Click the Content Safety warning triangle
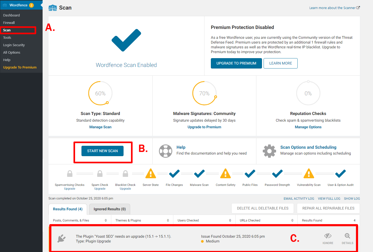Screen dimensions: 373x252 (226, 174)
